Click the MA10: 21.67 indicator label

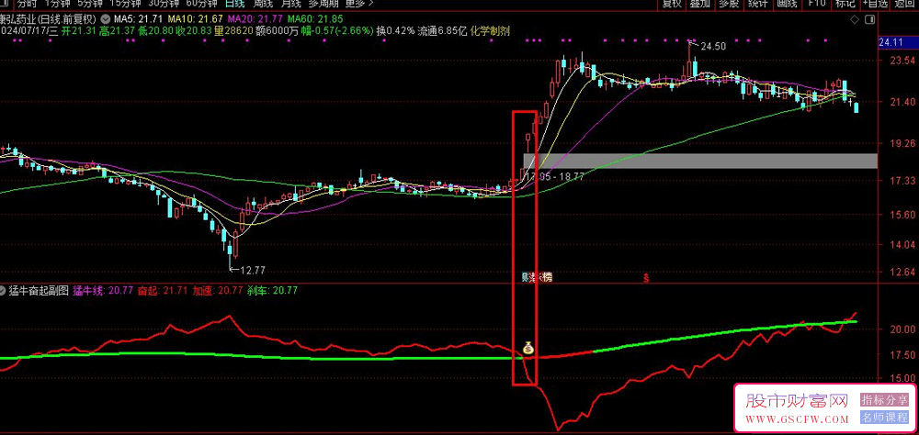[193, 18]
